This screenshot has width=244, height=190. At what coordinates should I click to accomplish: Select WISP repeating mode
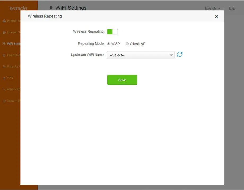point(109,44)
